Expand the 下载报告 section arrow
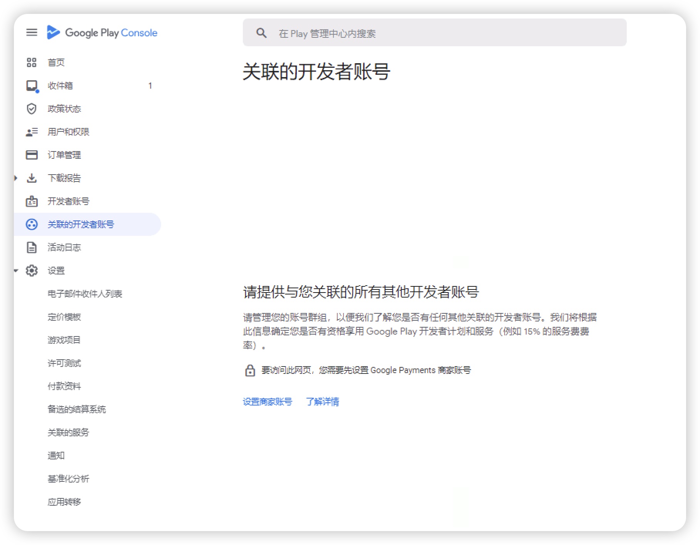This screenshot has width=700, height=545. (x=16, y=178)
